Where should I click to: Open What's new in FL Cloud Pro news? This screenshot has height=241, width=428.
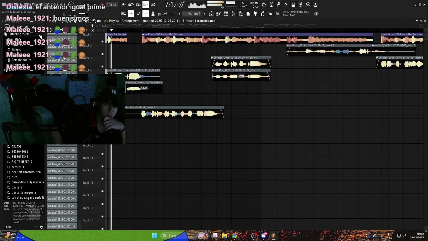click(296, 13)
